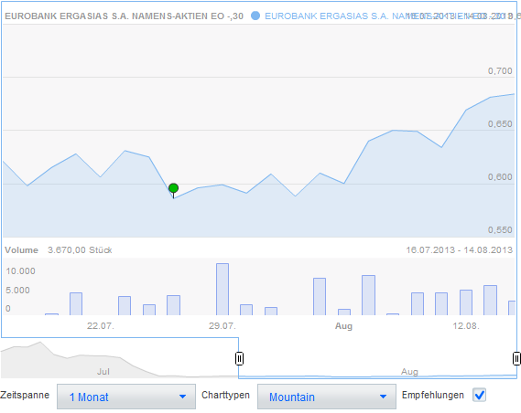Click the gray Eurobank Ergasias chart title

124,16
